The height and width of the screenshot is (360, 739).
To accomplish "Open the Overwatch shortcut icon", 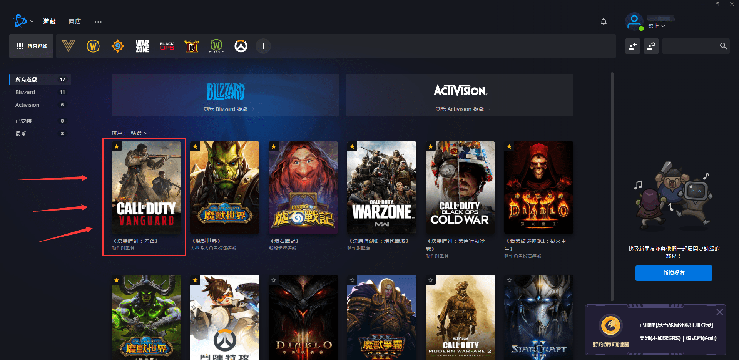I will point(241,46).
